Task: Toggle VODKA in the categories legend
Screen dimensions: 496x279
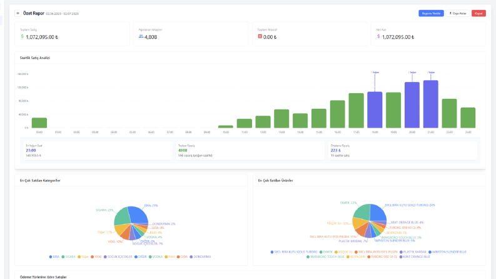Action: point(156,256)
